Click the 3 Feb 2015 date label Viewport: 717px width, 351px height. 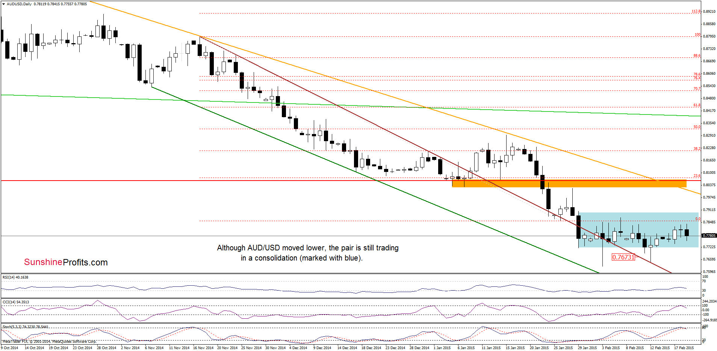611,348
